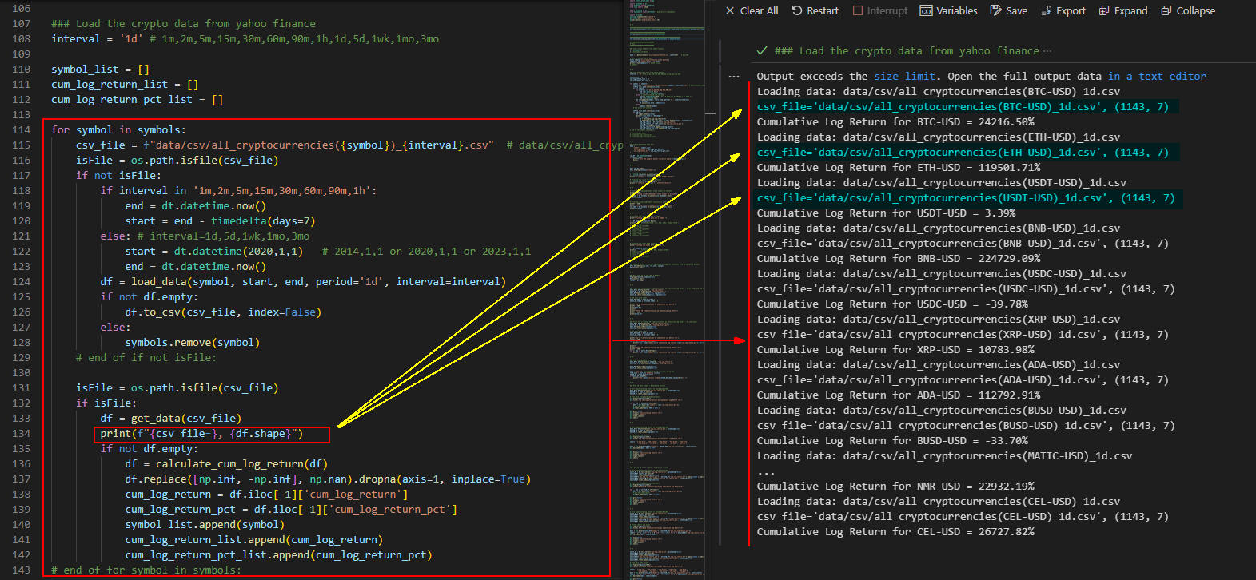Open the Variables viewer
This screenshot has height=580, width=1256.
click(x=949, y=10)
